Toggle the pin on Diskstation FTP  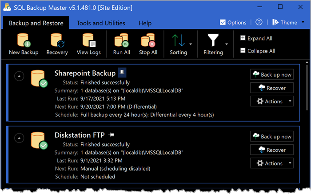(x=112, y=135)
